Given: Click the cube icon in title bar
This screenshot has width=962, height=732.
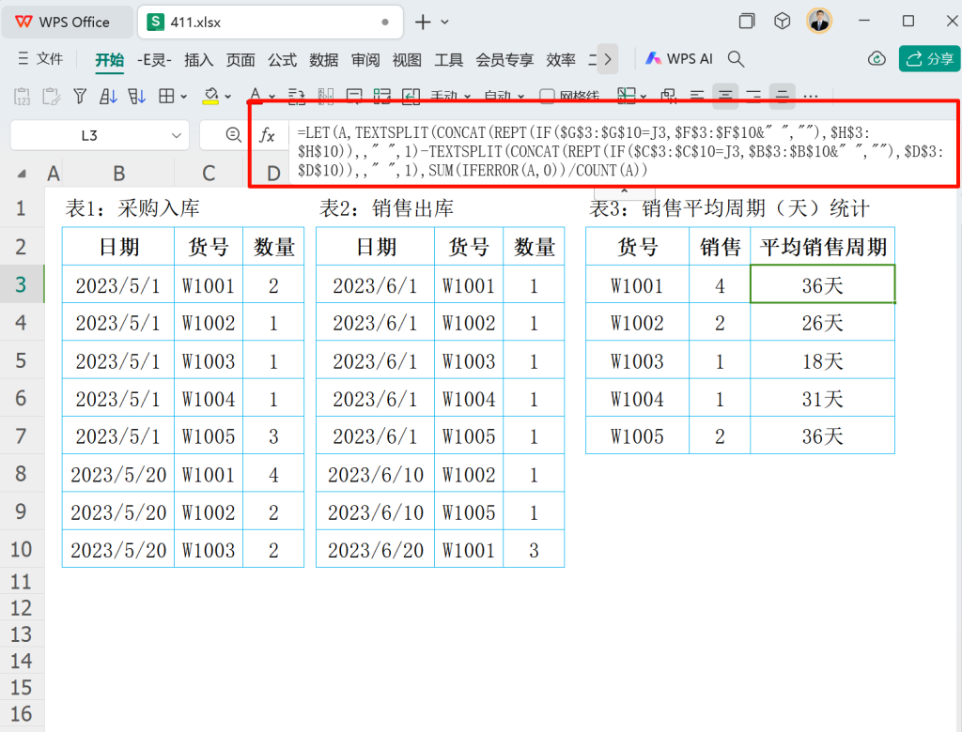Looking at the screenshot, I should [x=783, y=22].
